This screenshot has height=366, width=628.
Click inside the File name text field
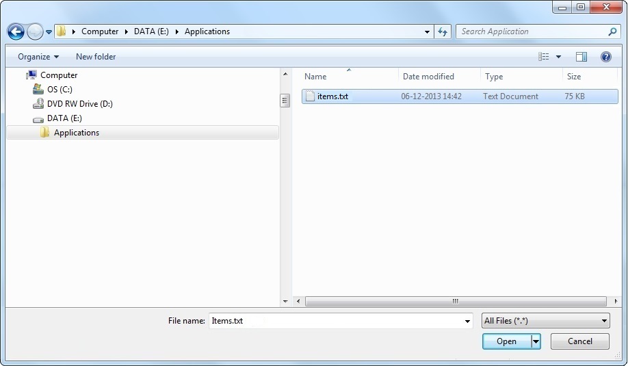pyautogui.click(x=335, y=321)
